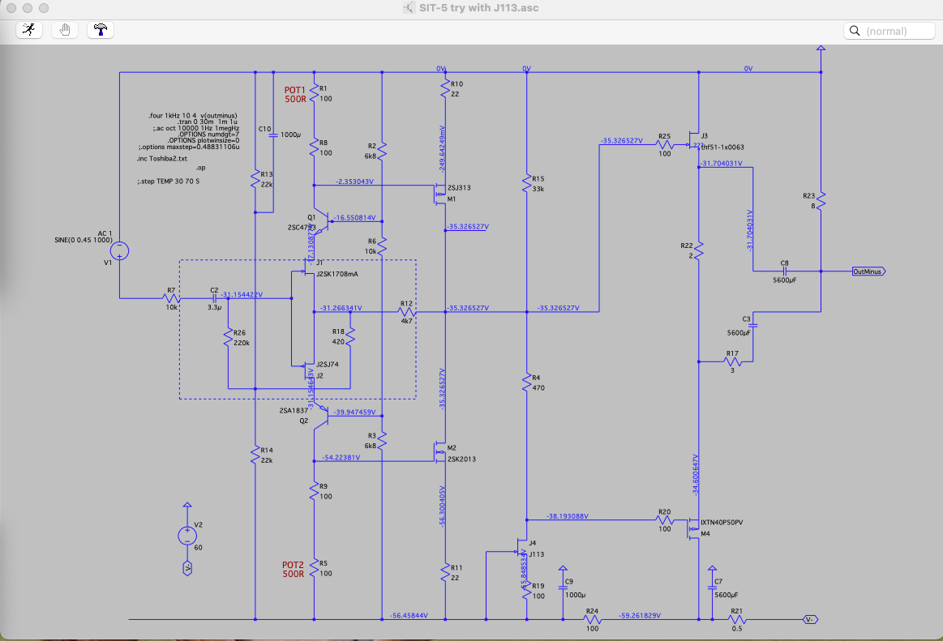The height and width of the screenshot is (641, 943).
Task: Select the M2 2SK2013 MOSFET symbol
Action: click(x=439, y=453)
